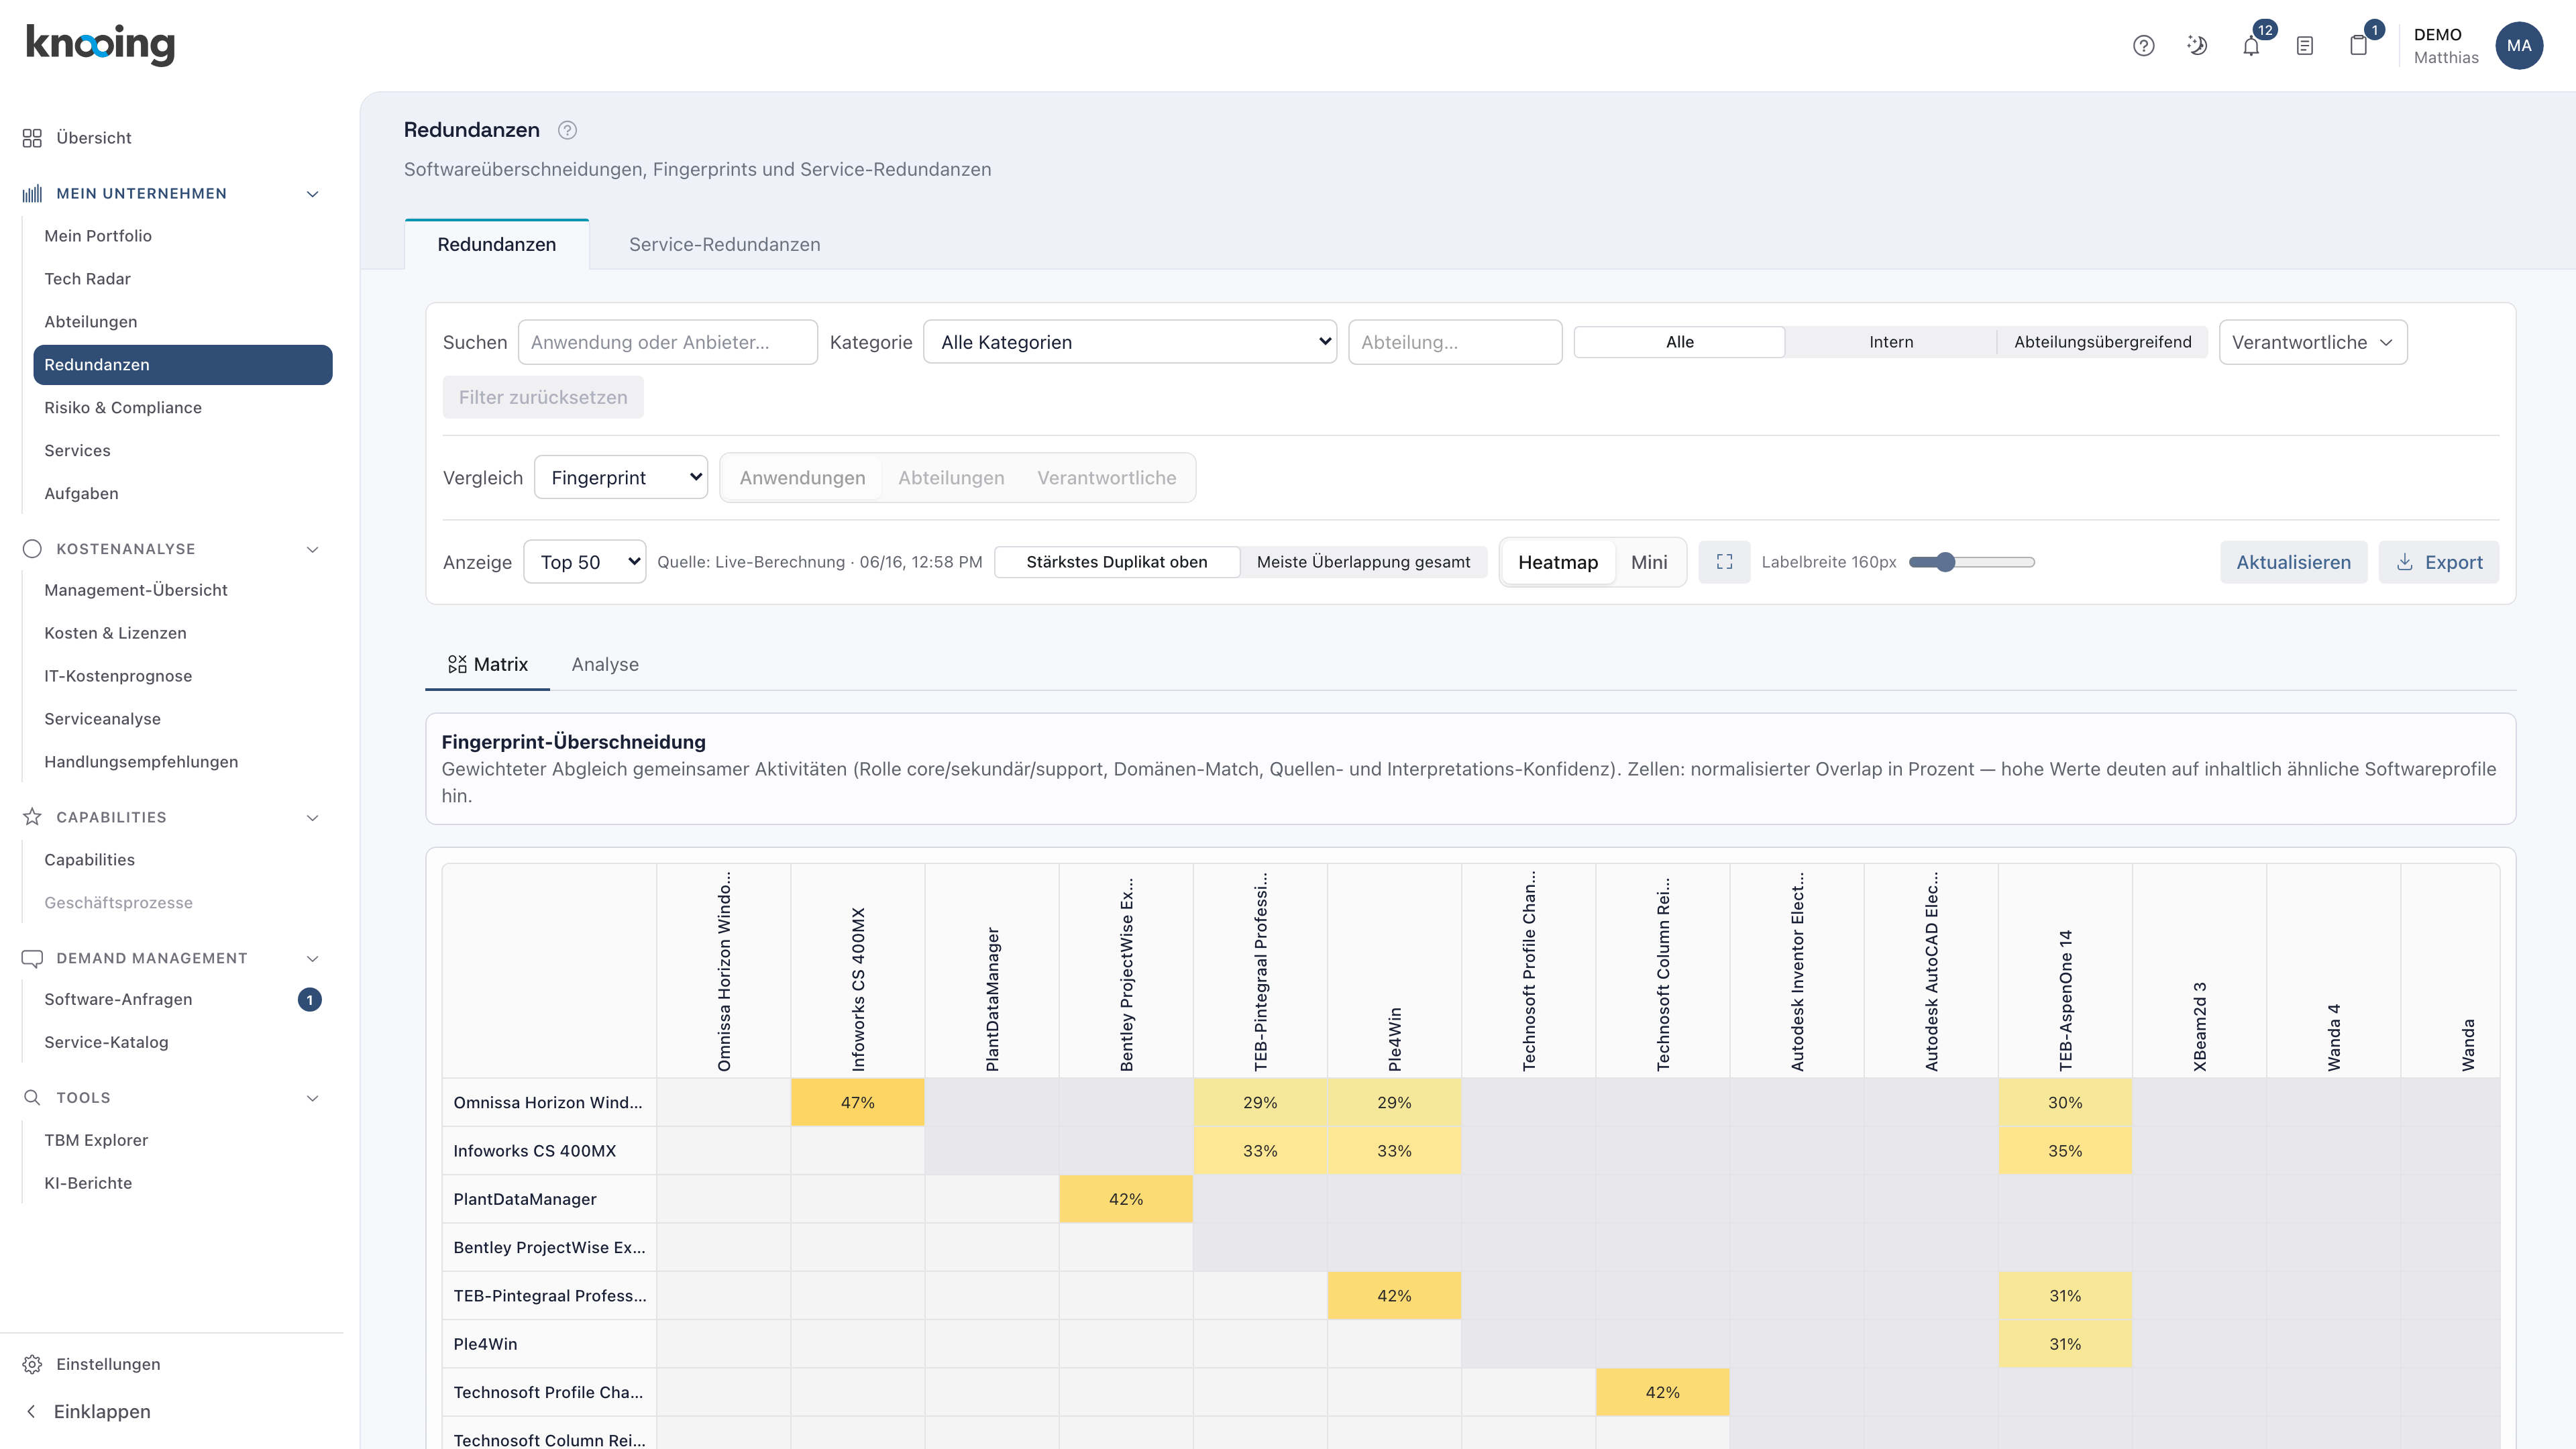Image resolution: width=2576 pixels, height=1449 pixels.
Task: Collapse the Tools section
Action: (312, 1098)
